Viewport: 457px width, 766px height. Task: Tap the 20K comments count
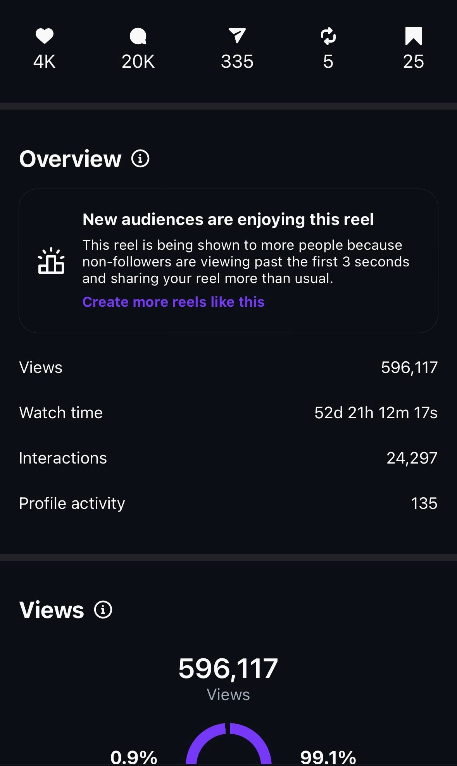coord(138,62)
